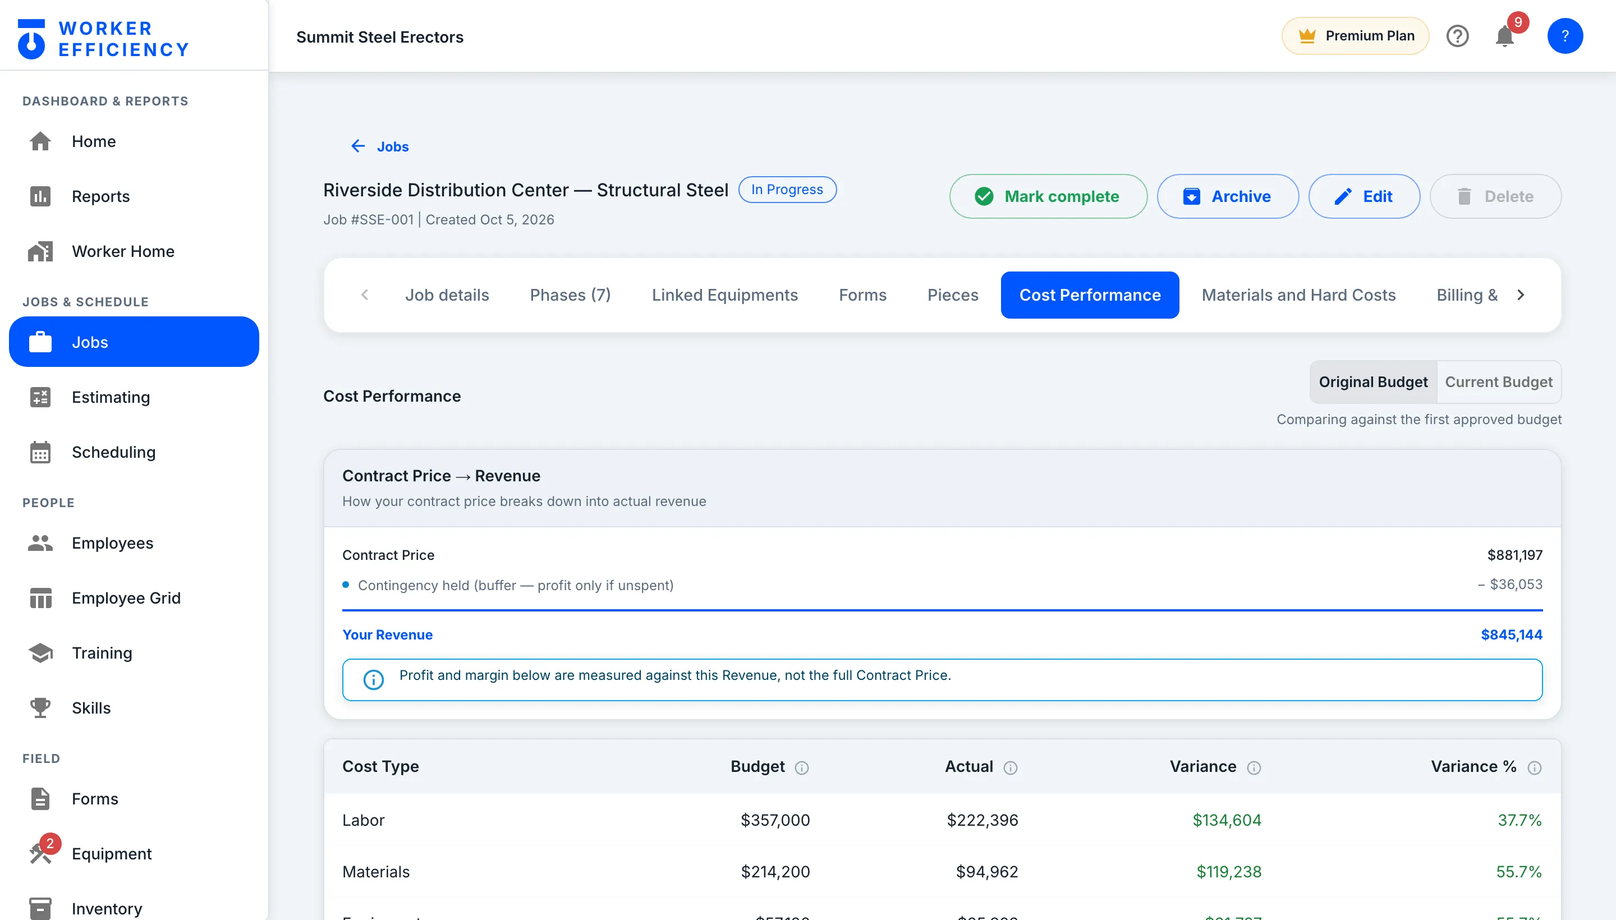This screenshot has height=920, width=1616.
Task: Show info for the Actual column
Action: [1010, 767]
